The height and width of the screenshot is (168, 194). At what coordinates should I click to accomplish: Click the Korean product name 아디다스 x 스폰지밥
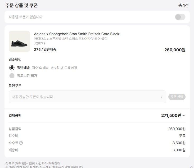(70, 39)
